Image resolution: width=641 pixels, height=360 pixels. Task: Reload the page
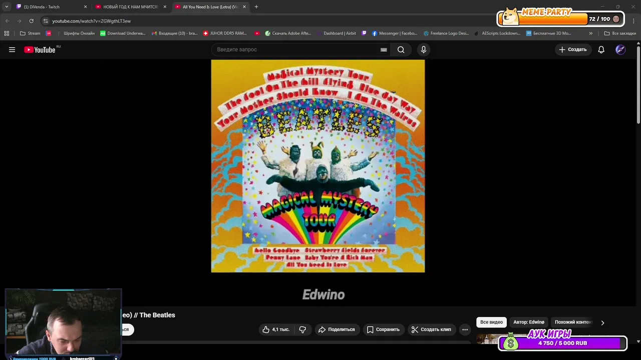(x=31, y=21)
